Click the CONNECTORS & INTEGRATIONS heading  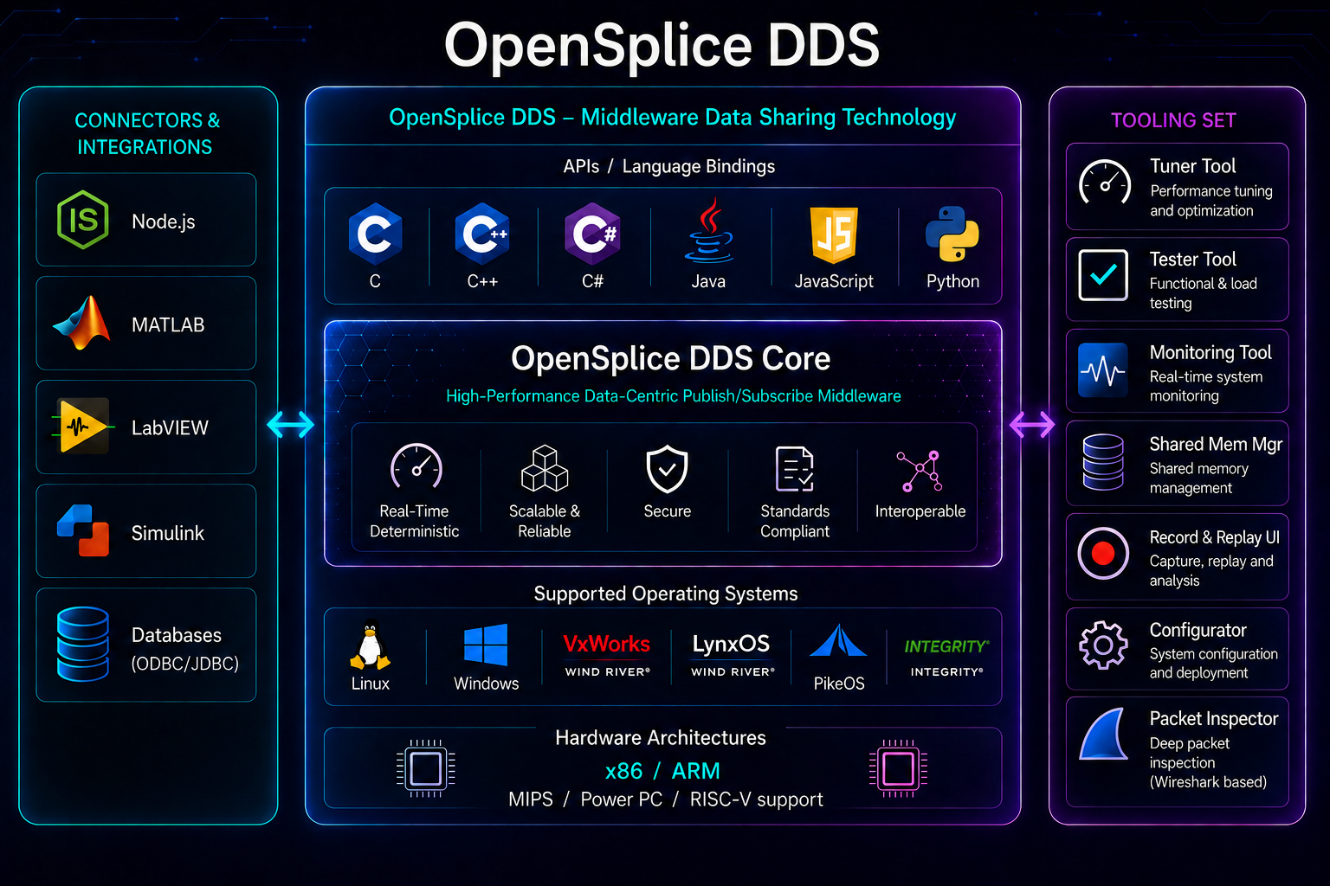(x=146, y=133)
